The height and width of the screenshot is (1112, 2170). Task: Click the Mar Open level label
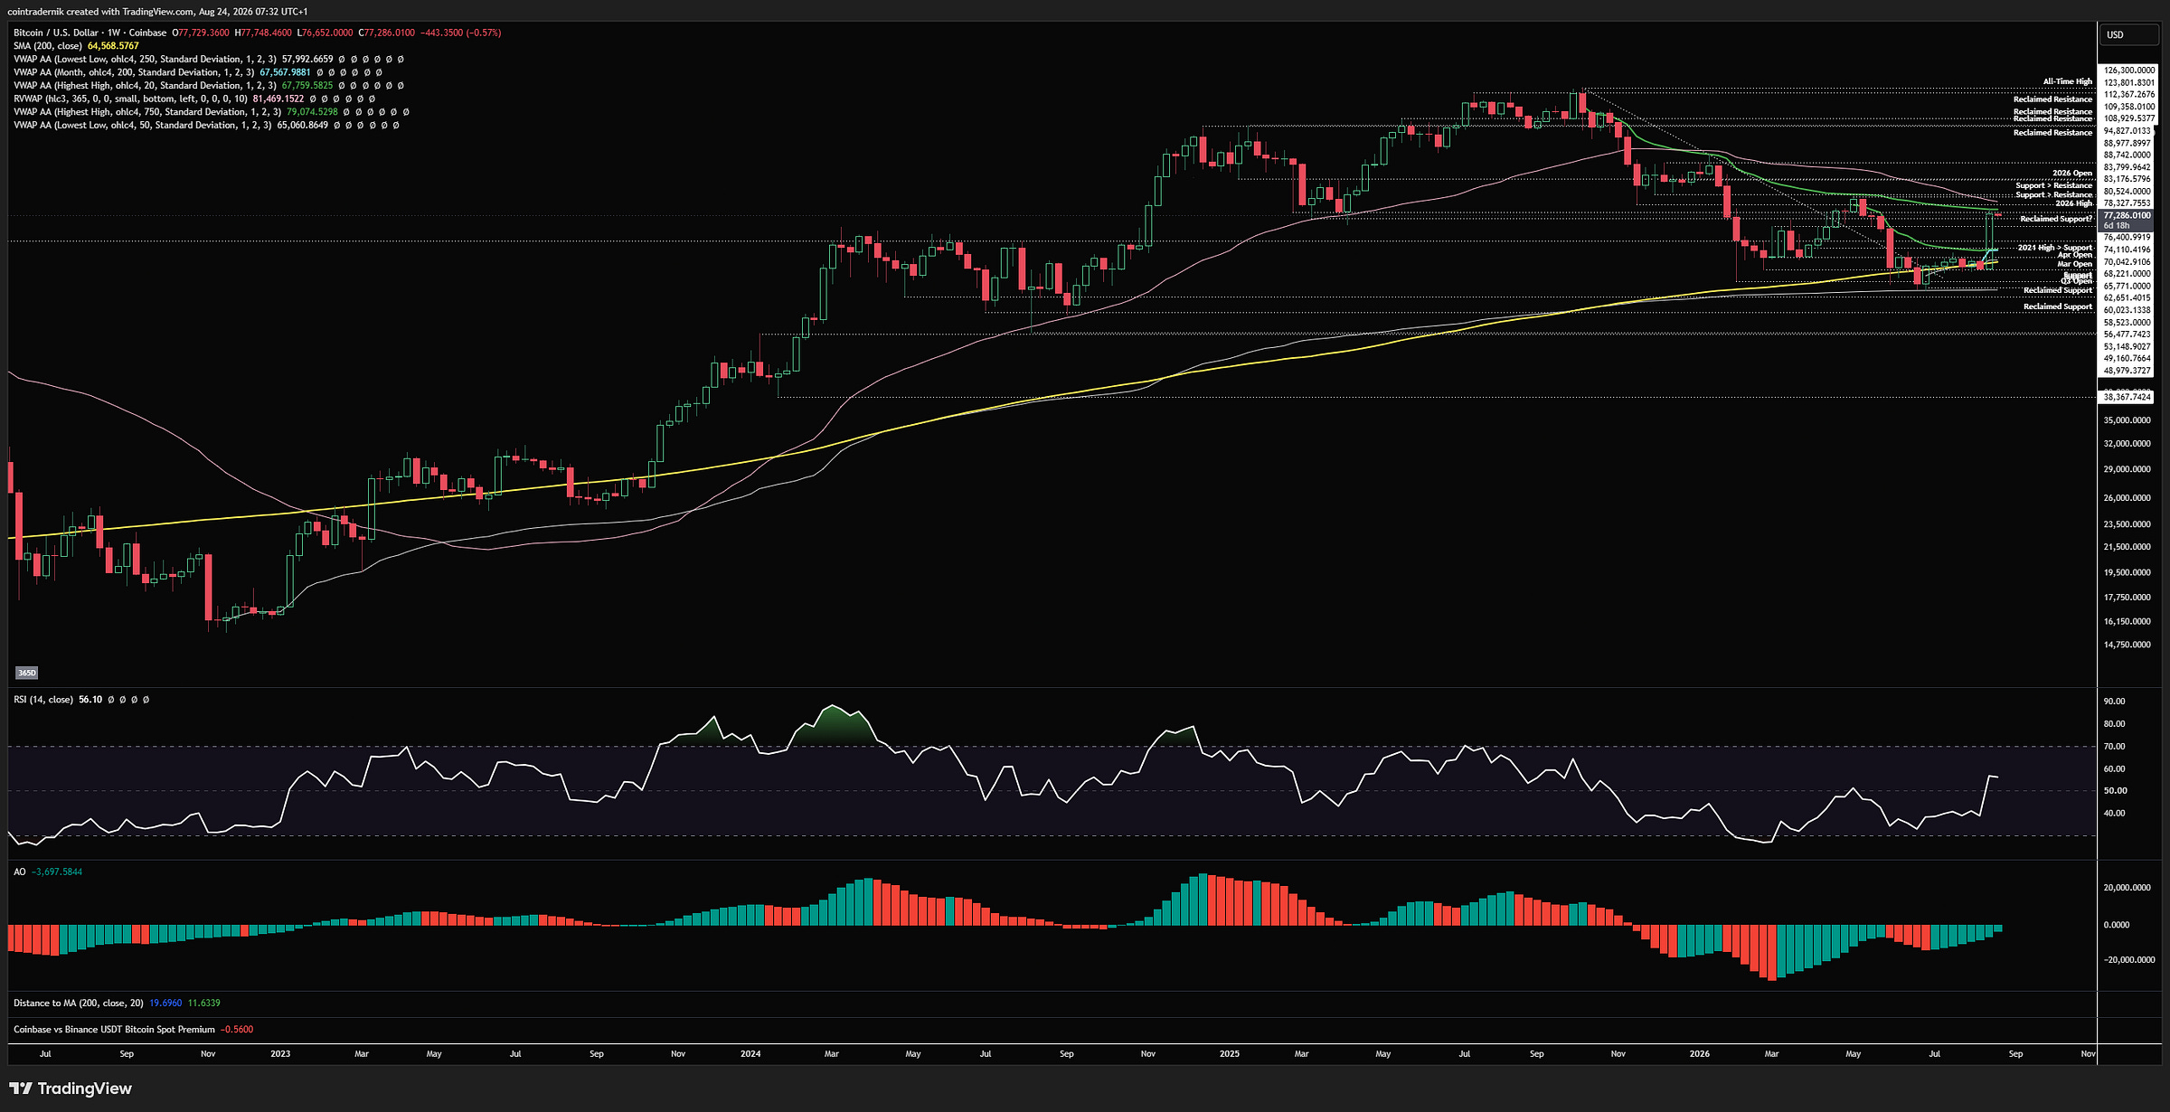(x=2075, y=264)
